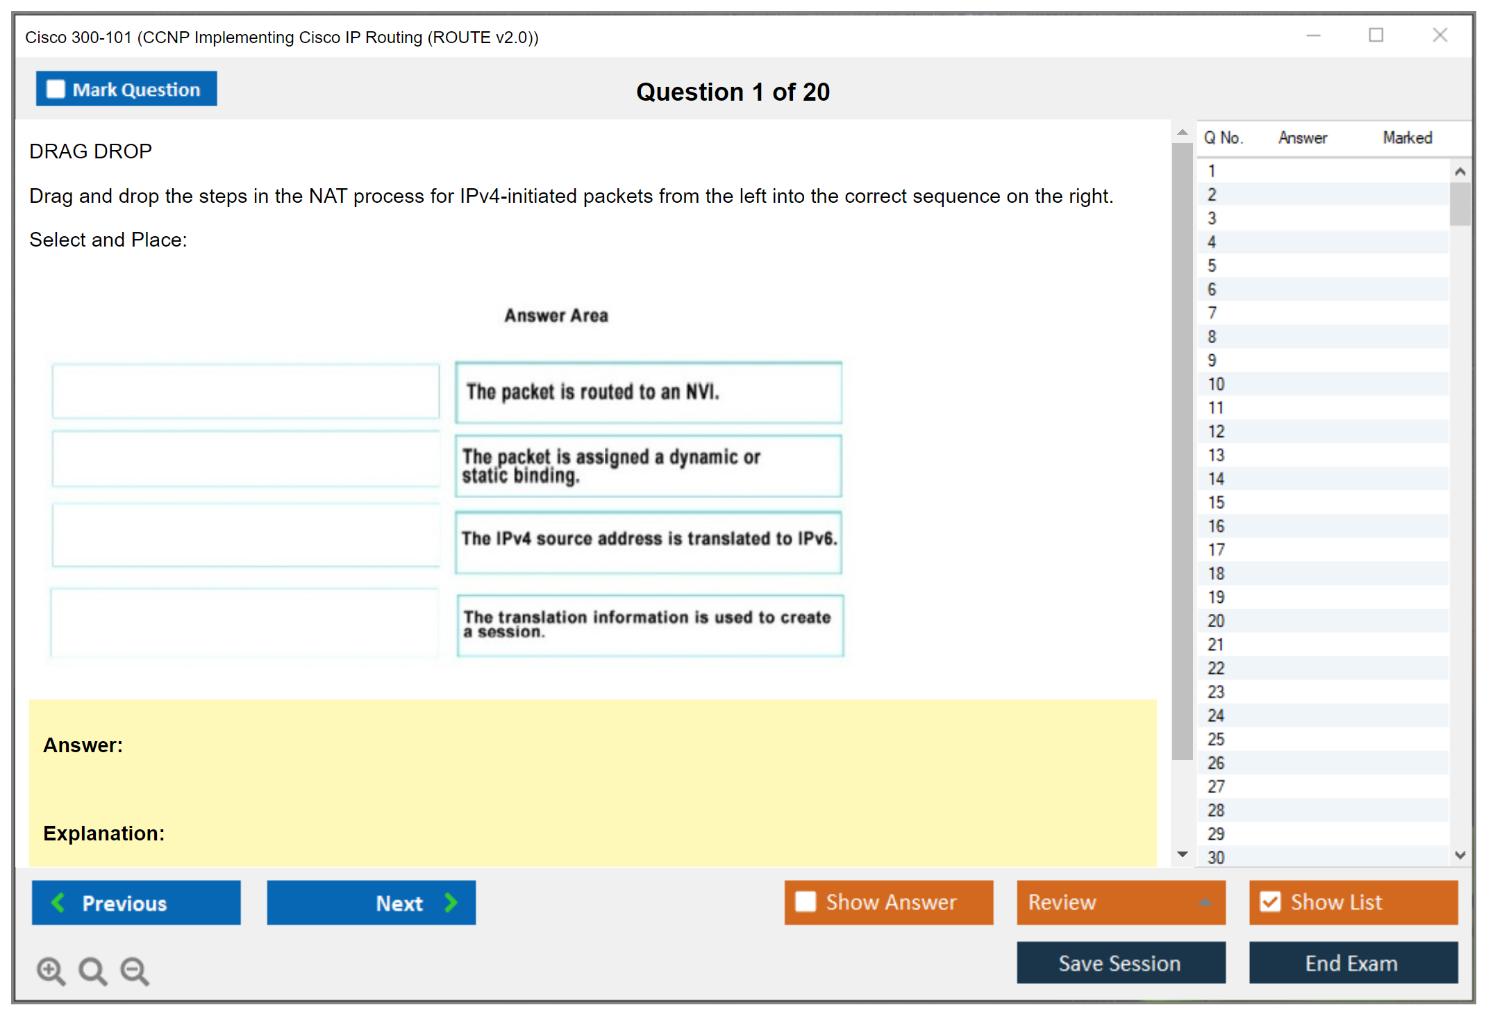Click the reset zoom magnifier icon
Image resolution: width=1493 pixels, height=1021 pixels.
tap(92, 970)
